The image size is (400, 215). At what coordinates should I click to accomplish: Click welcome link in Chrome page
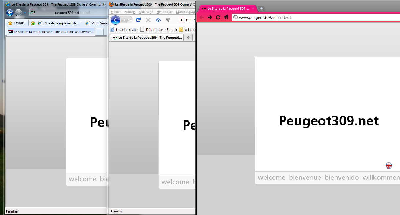(272, 177)
